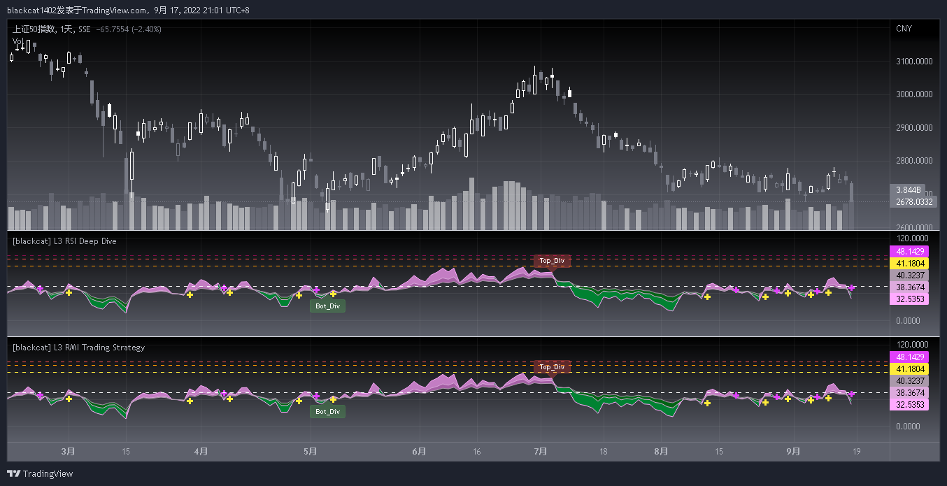Click the 3月 date on time axis

point(68,451)
